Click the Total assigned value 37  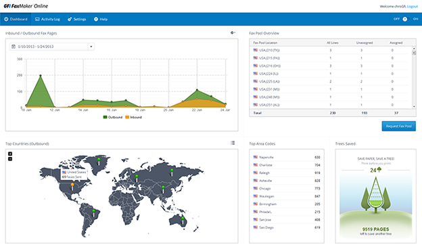click(396, 113)
